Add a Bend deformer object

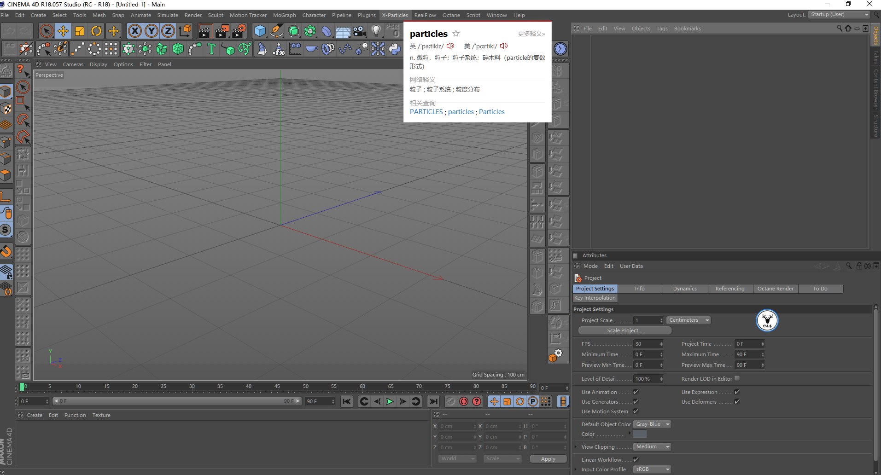pos(326,31)
